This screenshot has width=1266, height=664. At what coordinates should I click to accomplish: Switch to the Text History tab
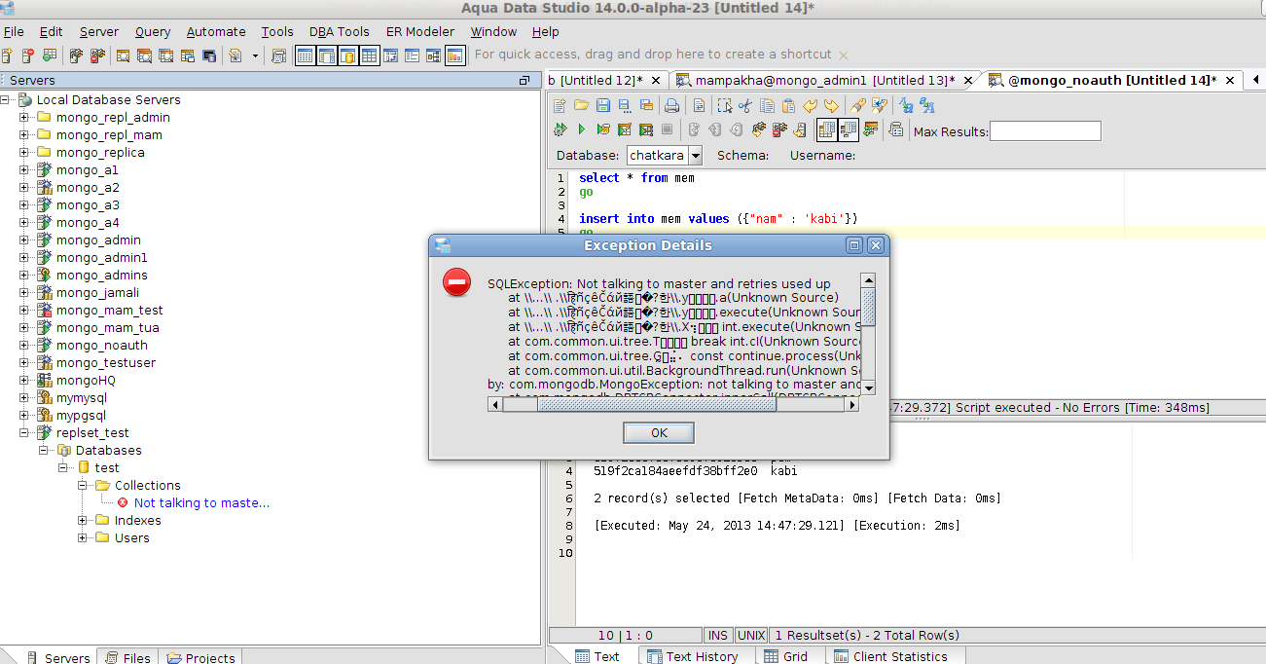click(693, 656)
